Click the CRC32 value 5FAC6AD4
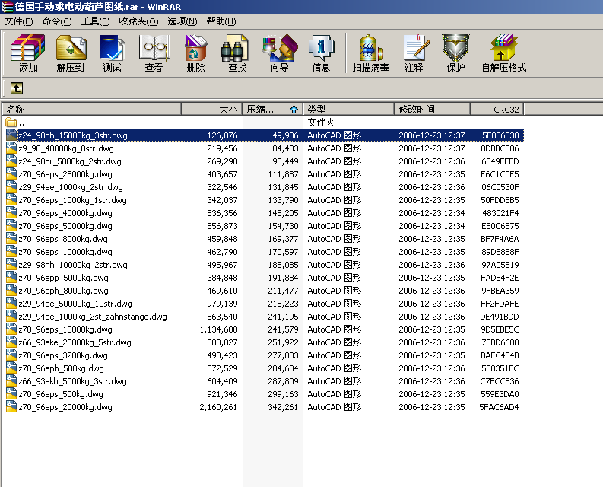 click(x=499, y=407)
